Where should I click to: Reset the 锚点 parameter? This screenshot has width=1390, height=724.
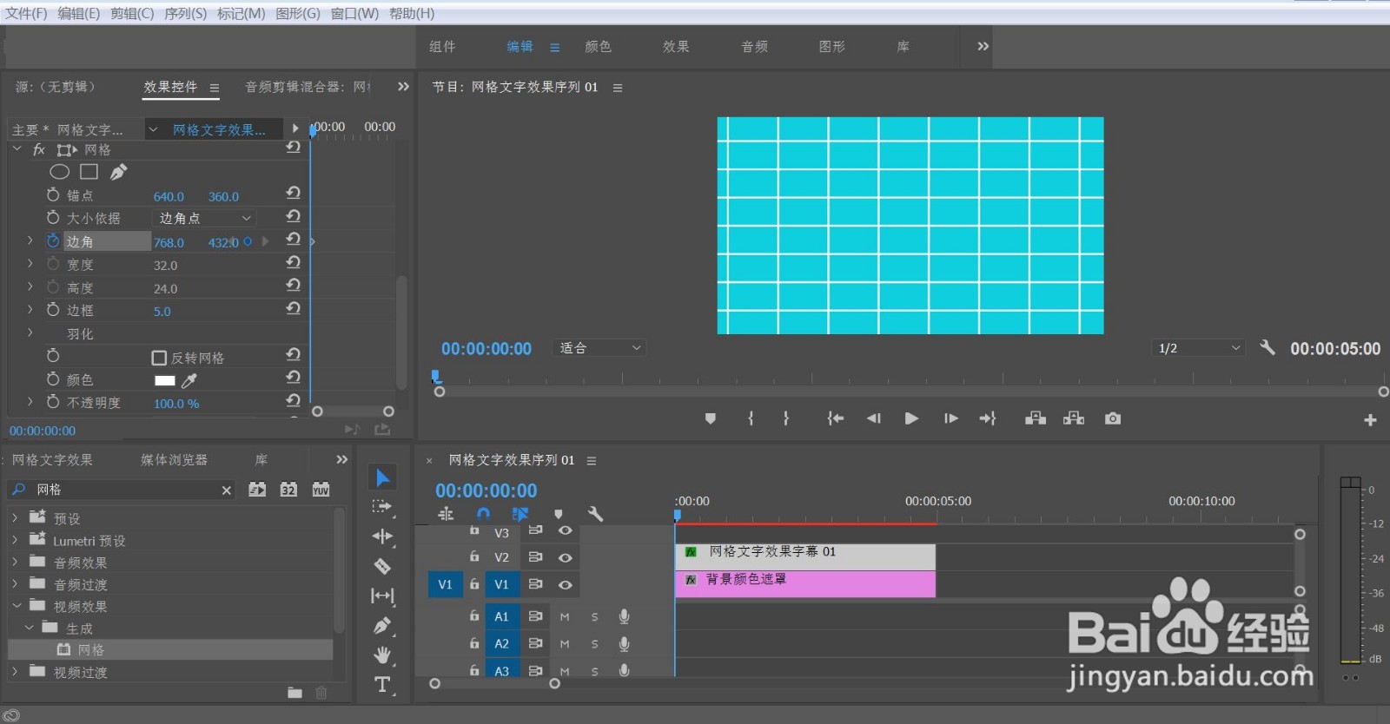[x=294, y=193]
